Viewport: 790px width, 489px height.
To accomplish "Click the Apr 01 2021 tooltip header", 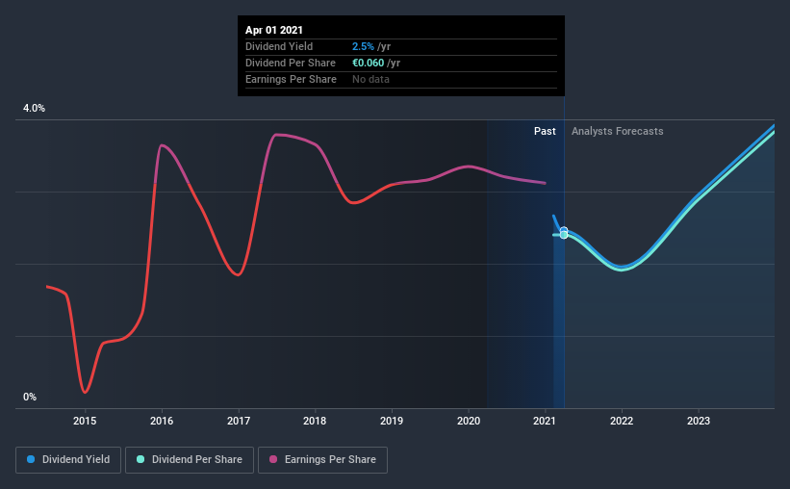I will pos(274,30).
